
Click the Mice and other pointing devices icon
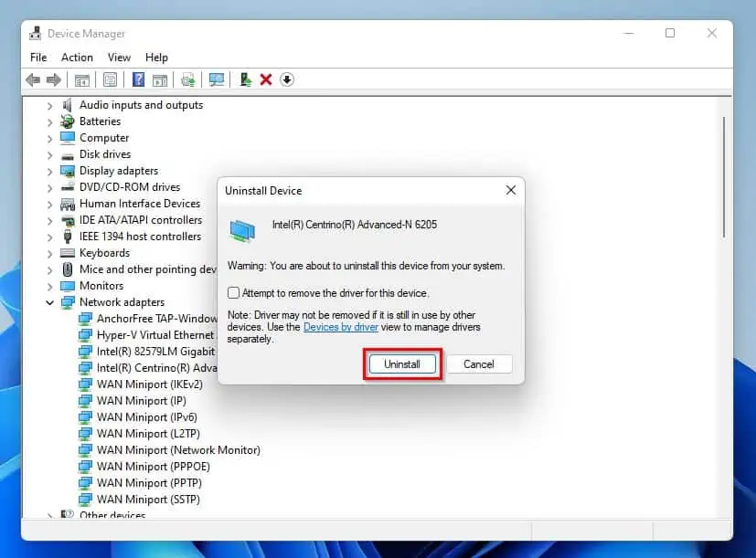68,269
